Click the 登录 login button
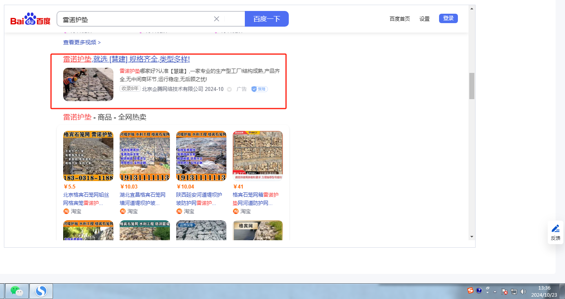The width and height of the screenshot is (565, 299). click(x=448, y=18)
